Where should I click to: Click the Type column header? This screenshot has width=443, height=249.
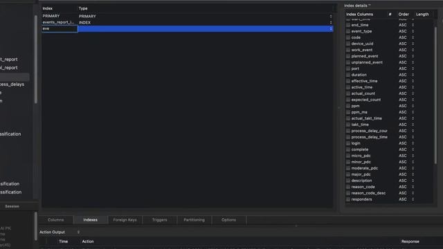pos(83,8)
